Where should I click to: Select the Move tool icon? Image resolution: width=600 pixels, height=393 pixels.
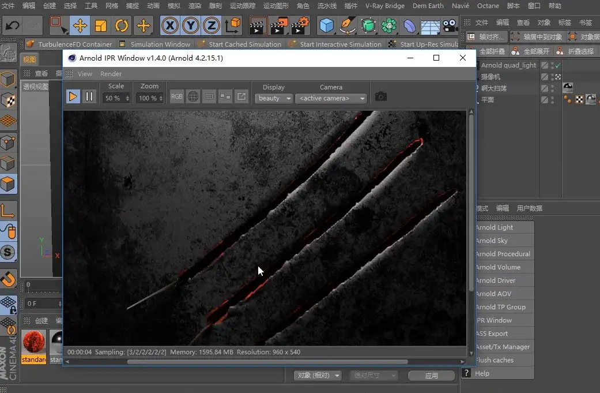(x=80, y=25)
